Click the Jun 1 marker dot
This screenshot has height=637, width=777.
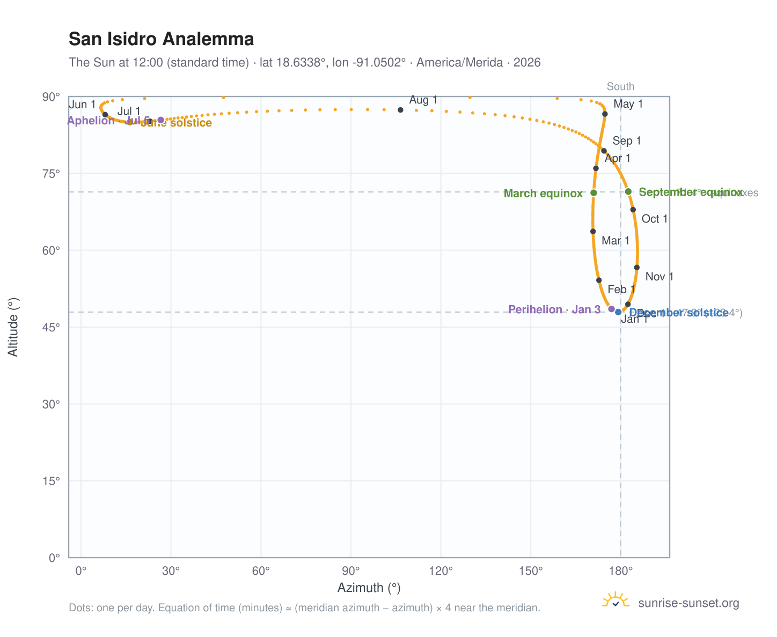(105, 115)
